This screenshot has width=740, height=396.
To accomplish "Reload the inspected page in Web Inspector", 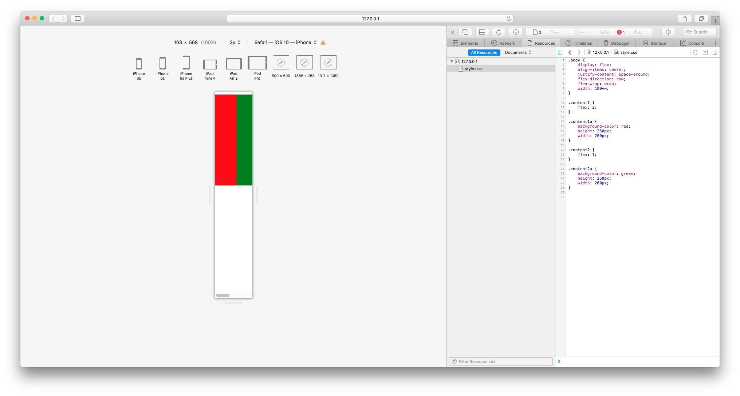I will point(499,32).
